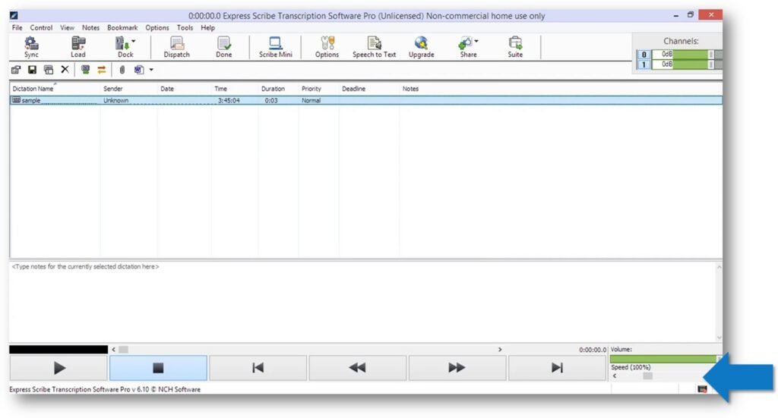Click the Load toolbar icon
778x418 pixels.
78,48
